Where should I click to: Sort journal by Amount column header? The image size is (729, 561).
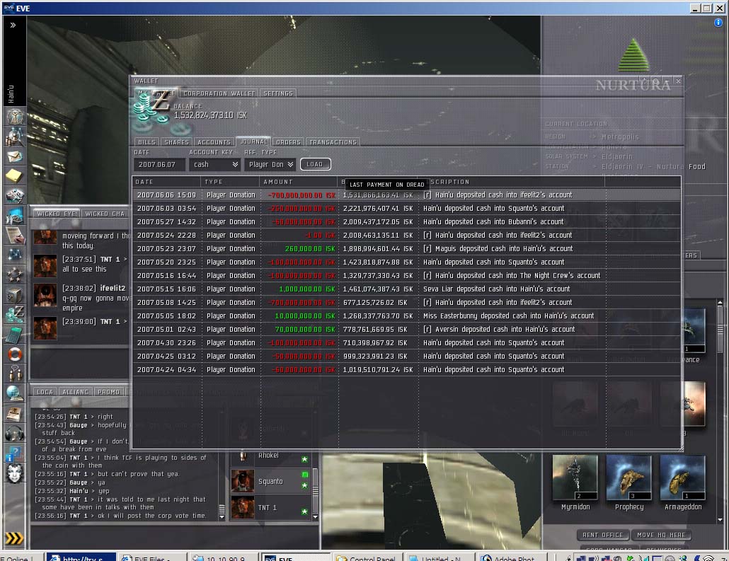click(x=299, y=182)
